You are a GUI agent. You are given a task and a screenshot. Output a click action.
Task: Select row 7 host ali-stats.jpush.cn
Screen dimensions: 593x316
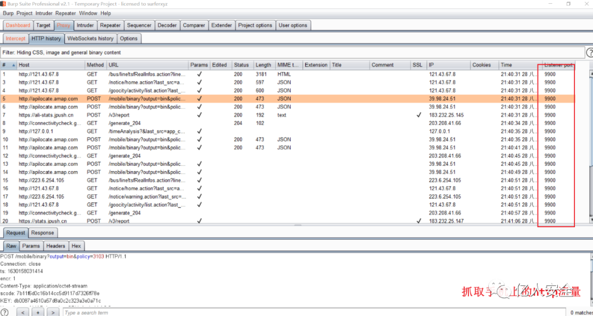(46, 115)
